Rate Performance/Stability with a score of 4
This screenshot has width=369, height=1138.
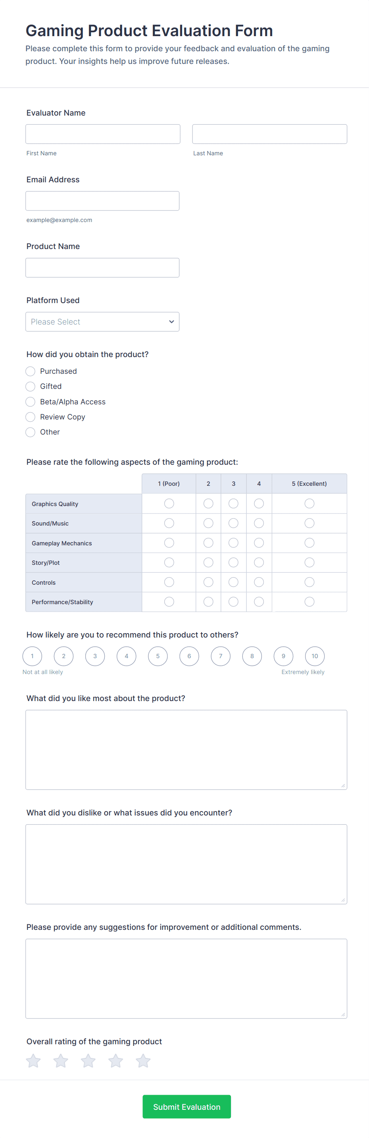259,602
